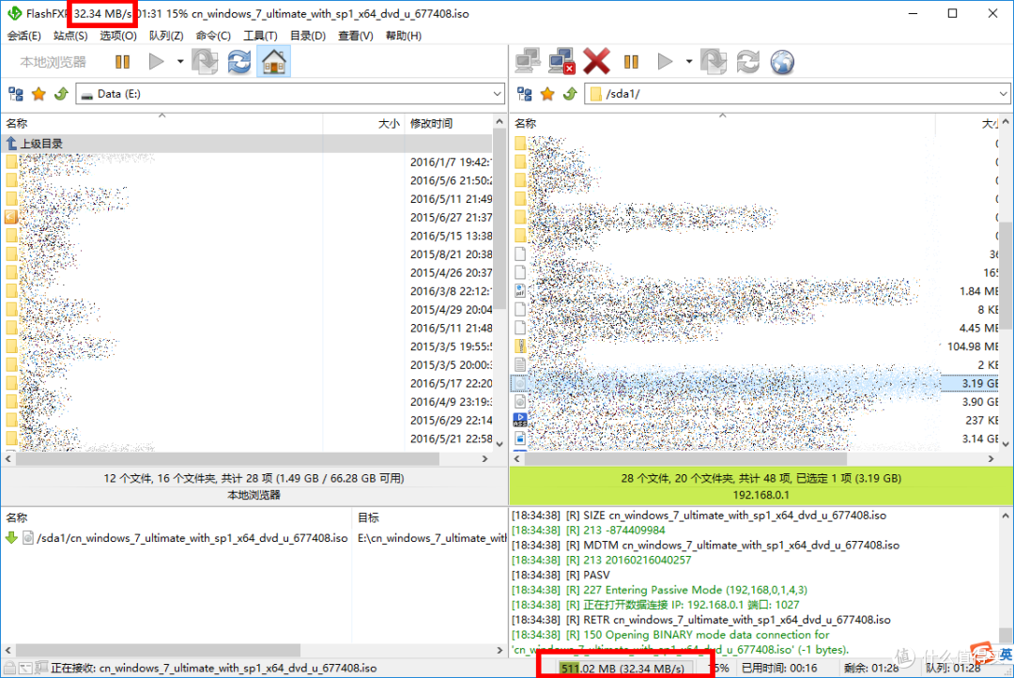Image resolution: width=1014 pixels, height=678 pixels.
Task: Abort the transfer with the red X
Action: pos(596,62)
